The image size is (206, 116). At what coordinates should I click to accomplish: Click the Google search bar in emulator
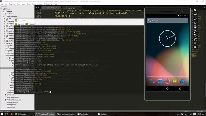tap(167, 20)
